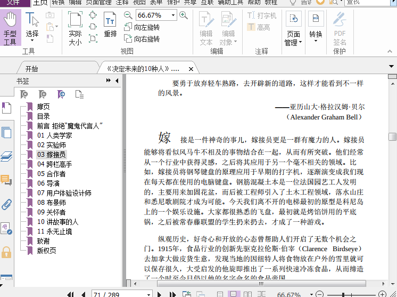Click the Fit Page icon
This screenshot has width=397, height=297.
tap(93, 15)
